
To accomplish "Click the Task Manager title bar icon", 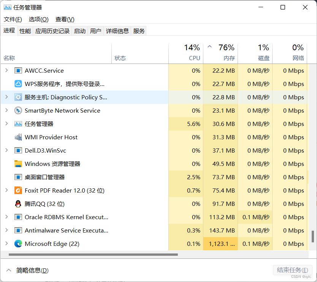I will (8, 8).
